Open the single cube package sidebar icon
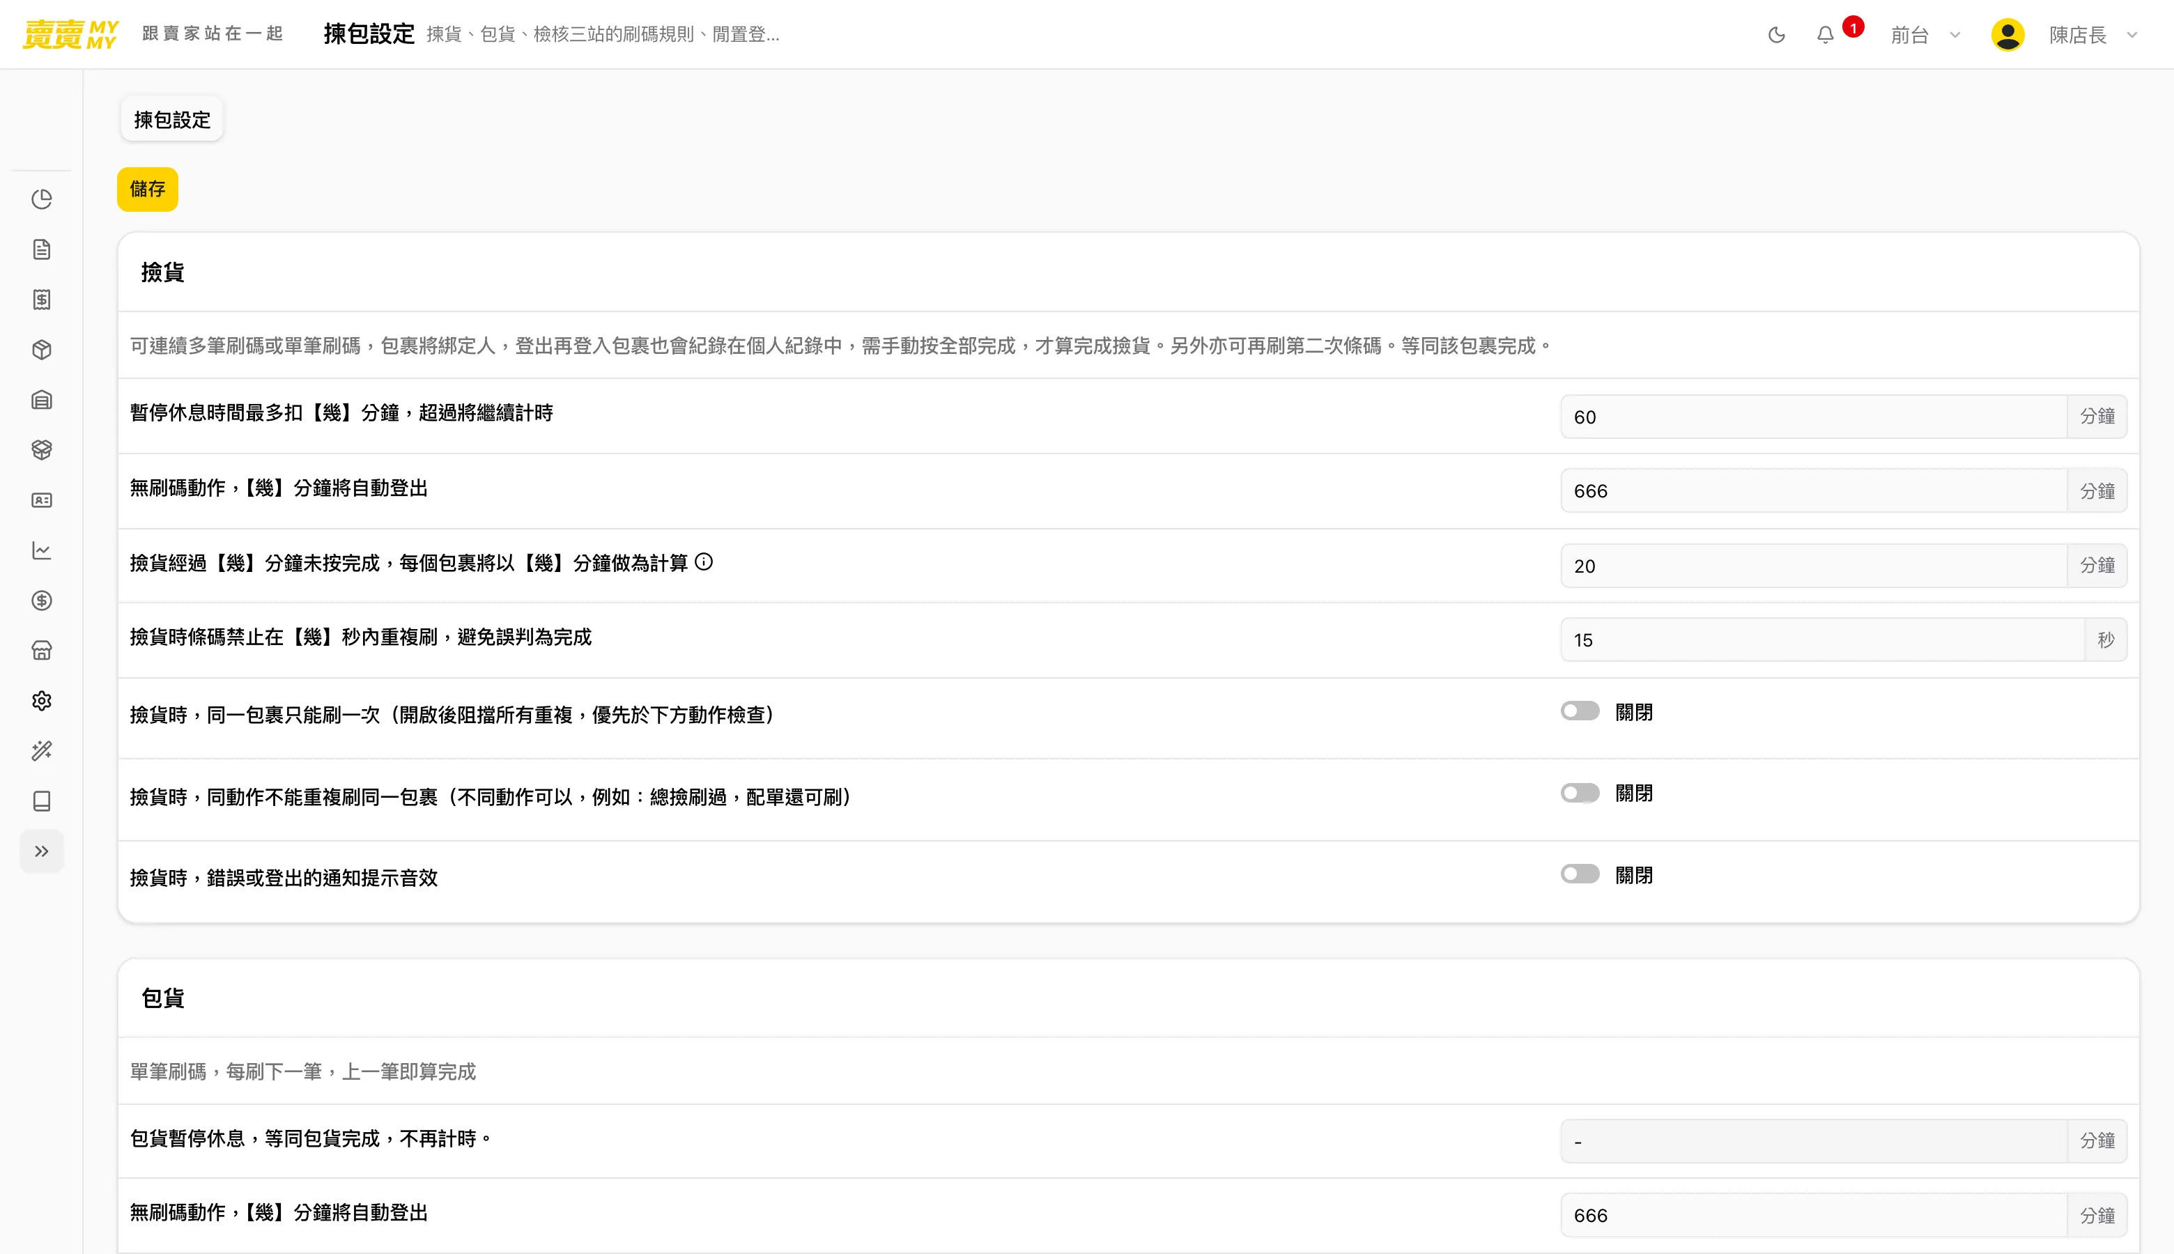Viewport: 2174px width, 1254px height. click(41, 350)
